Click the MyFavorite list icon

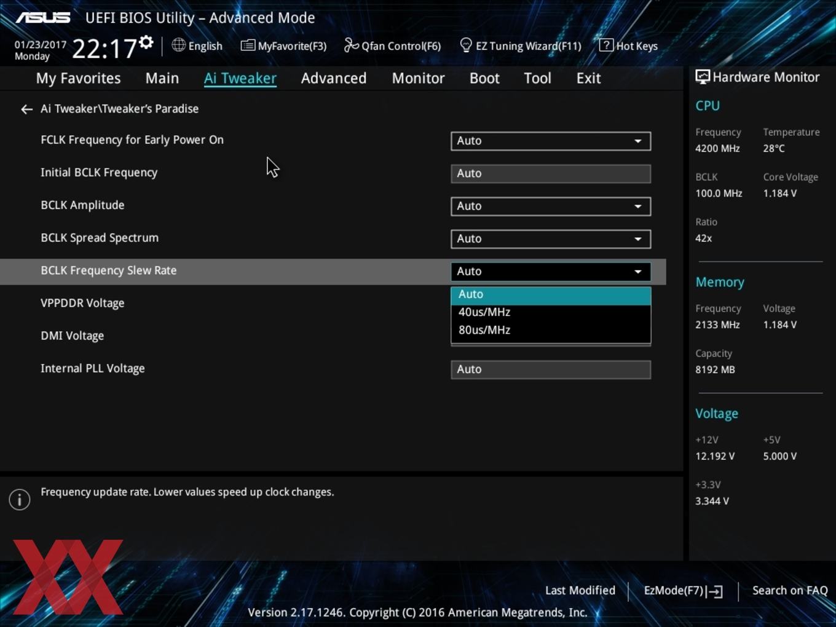pyautogui.click(x=248, y=45)
